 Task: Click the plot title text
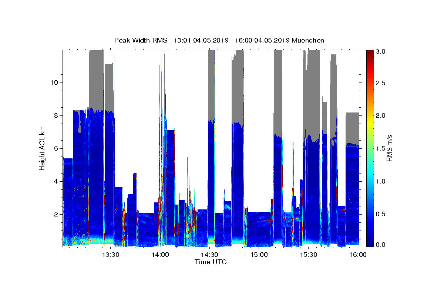(219, 40)
